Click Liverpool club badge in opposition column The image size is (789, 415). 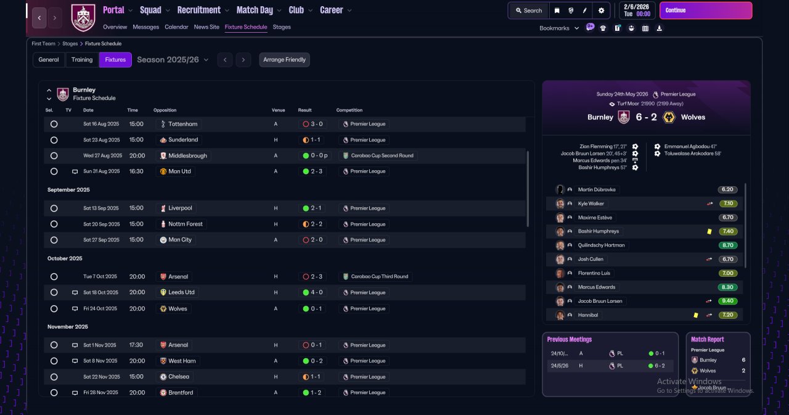click(163, 208)
